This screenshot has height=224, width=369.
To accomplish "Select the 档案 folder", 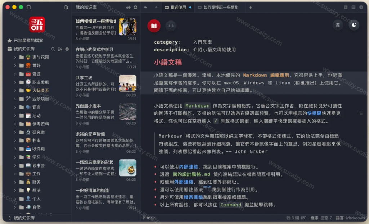I will (36, 141).
